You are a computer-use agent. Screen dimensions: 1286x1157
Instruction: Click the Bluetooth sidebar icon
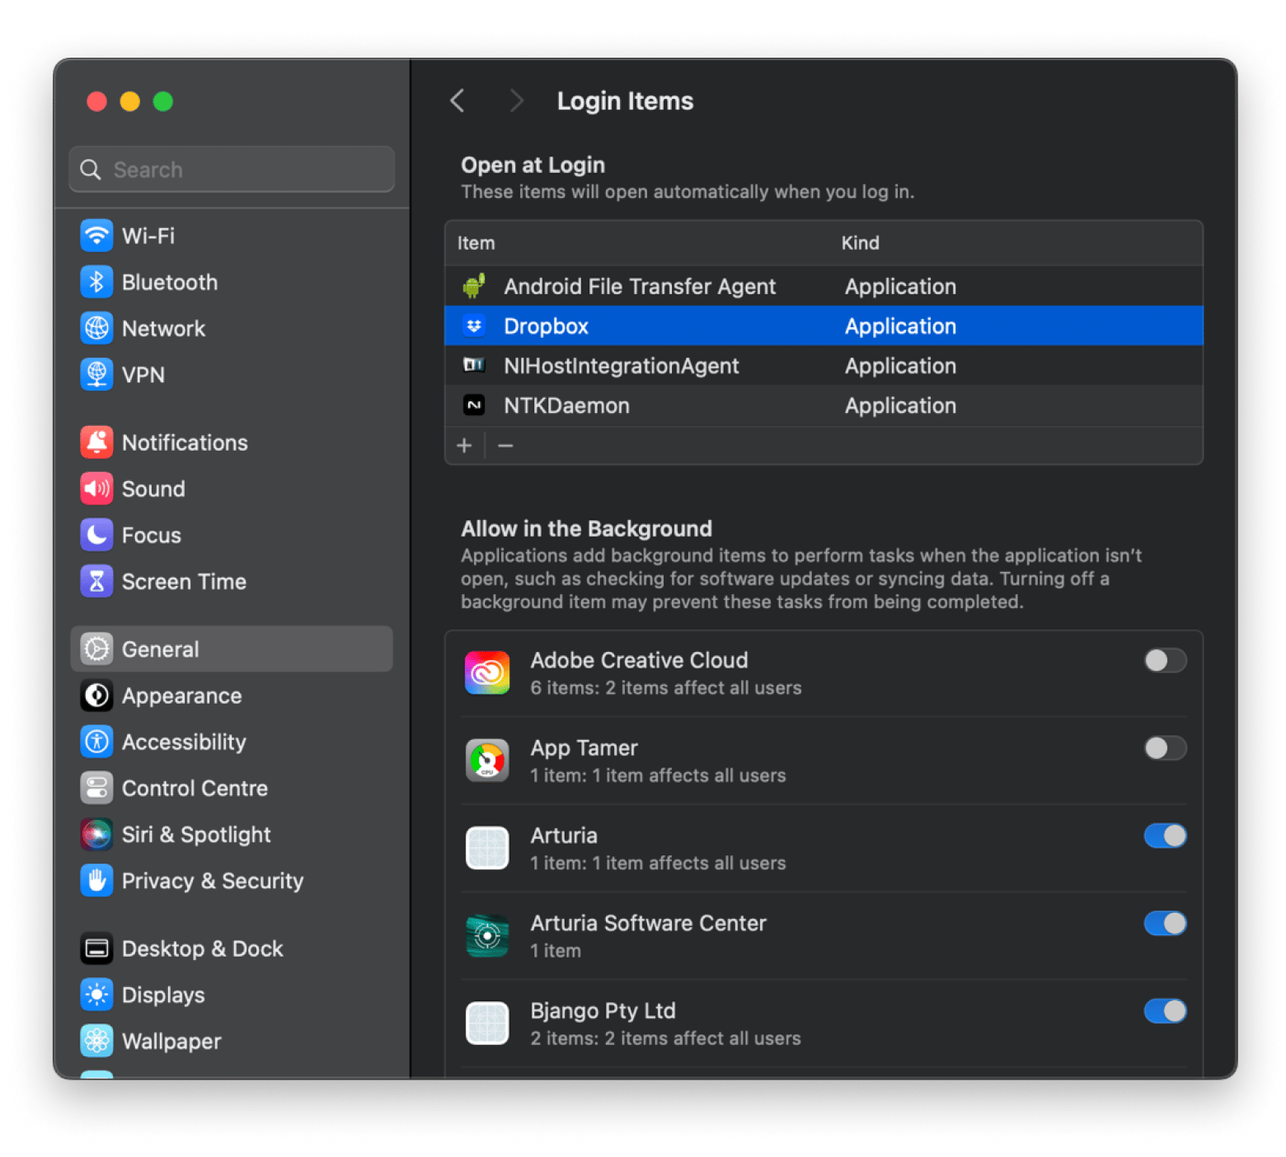(x=96, y=282)
